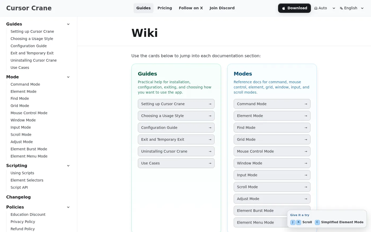Click the Adjust Mode card button
This screenshot has width=371, height=232.
(x=272, y=199)
